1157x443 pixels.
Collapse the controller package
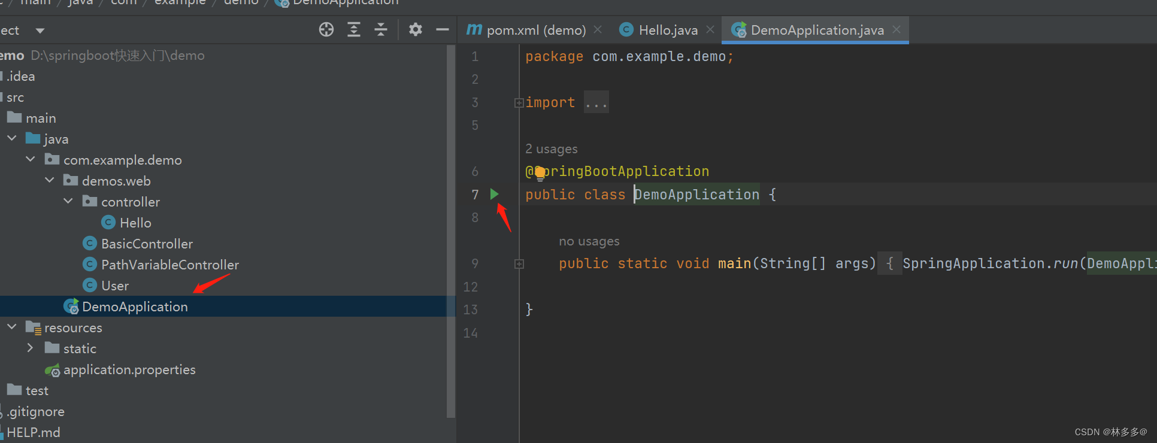pyautogui.click(x=68, y=202)
